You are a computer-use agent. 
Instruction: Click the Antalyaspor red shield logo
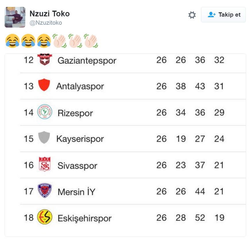pos(44,85)
